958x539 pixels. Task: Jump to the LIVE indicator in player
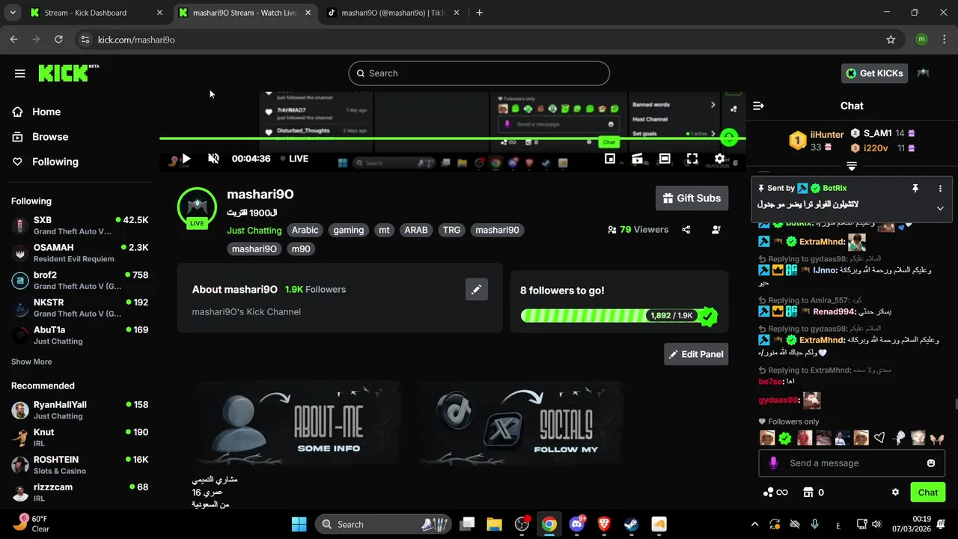(x=294, y=159)
